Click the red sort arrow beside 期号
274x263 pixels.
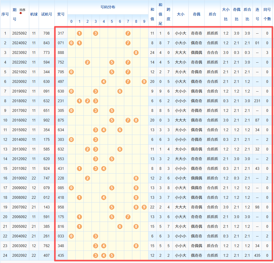pyautogui.click(x=21, y=13)
